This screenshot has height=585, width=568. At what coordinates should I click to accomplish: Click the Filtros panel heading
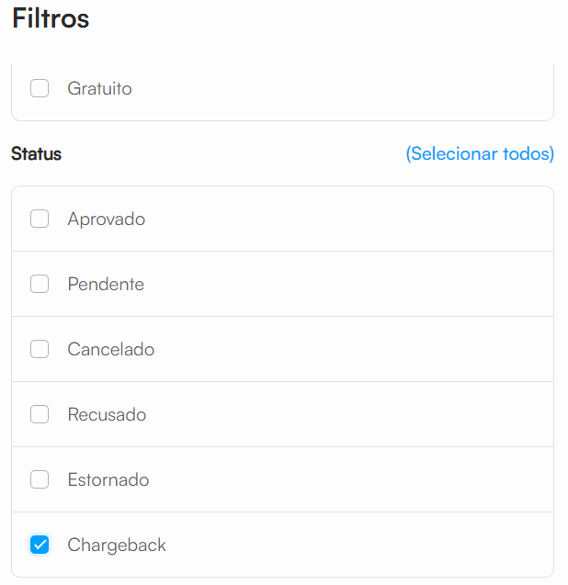point(51,19)
